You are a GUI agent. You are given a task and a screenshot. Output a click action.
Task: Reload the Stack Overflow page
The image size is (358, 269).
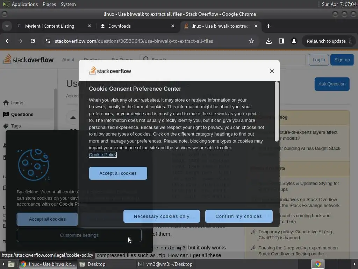pos(33,41)
